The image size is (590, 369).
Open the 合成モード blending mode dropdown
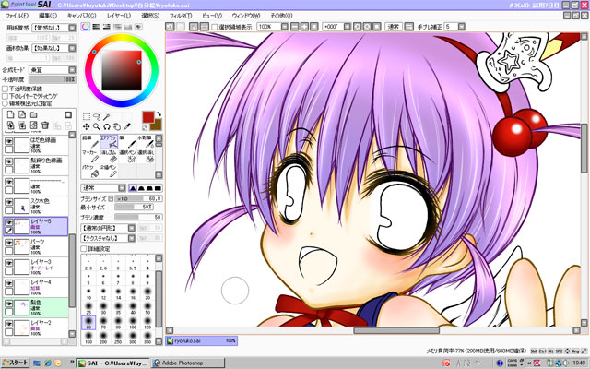(53, 70)
